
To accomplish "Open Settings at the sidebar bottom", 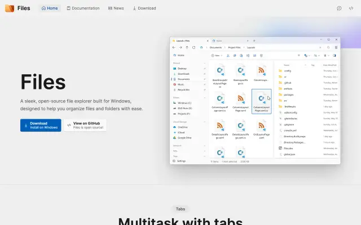I will pos(179,161).
